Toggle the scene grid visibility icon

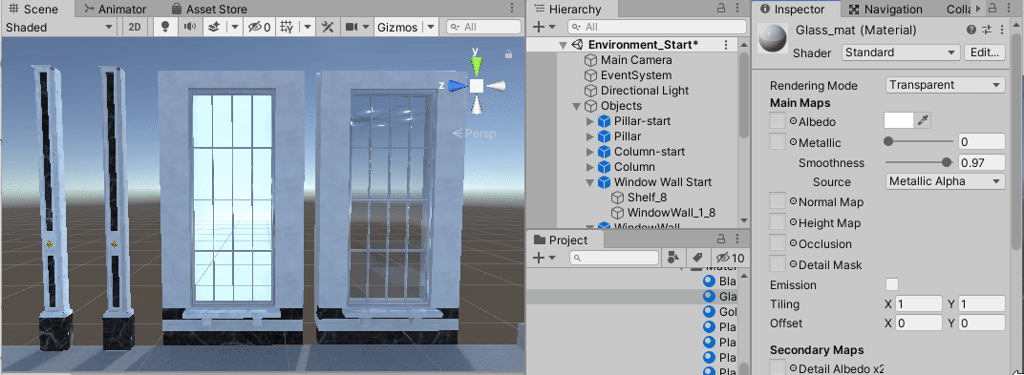(x=286, y=27)
